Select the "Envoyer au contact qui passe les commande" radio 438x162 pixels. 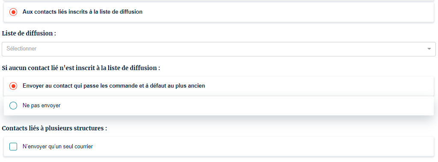13,86
